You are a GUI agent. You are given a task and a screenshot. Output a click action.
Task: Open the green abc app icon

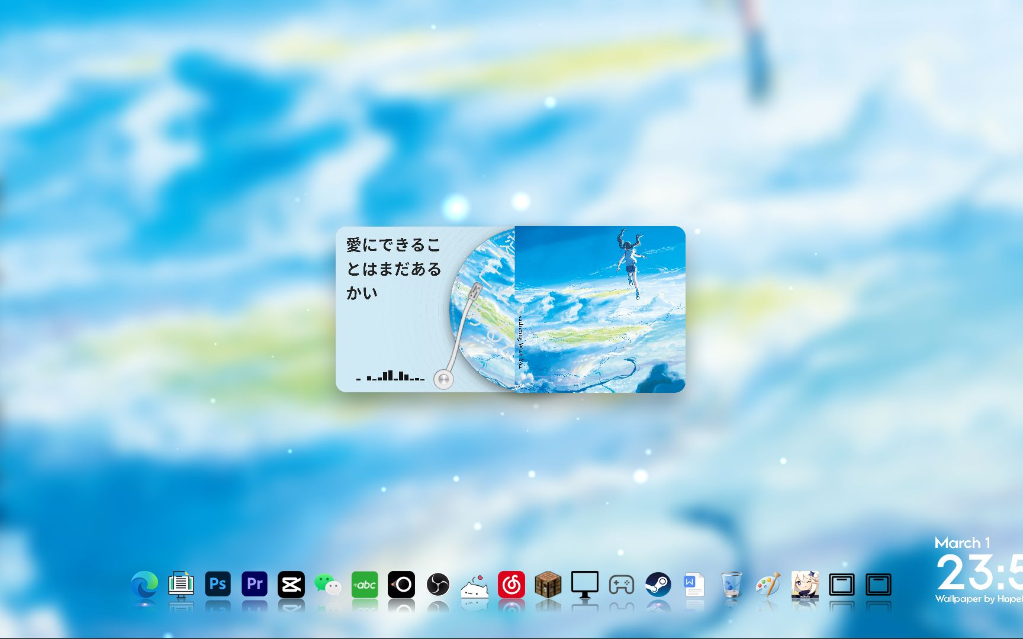point(365,585)
